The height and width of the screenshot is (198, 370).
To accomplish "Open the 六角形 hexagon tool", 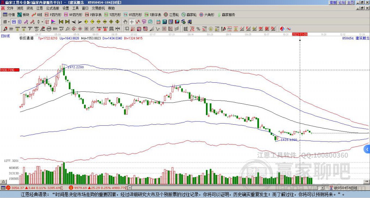I will pyautogui.click(x=207, y=14).
